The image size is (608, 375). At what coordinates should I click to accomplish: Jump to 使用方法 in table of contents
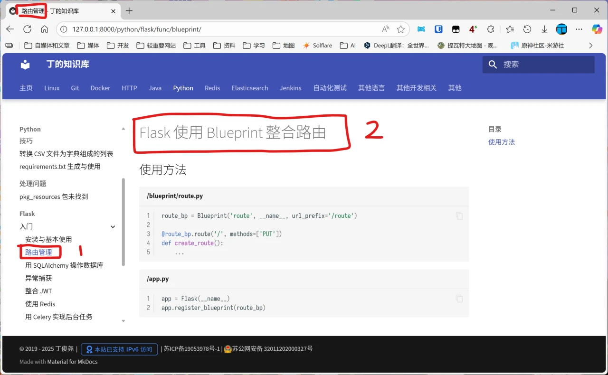pos(501,142)
